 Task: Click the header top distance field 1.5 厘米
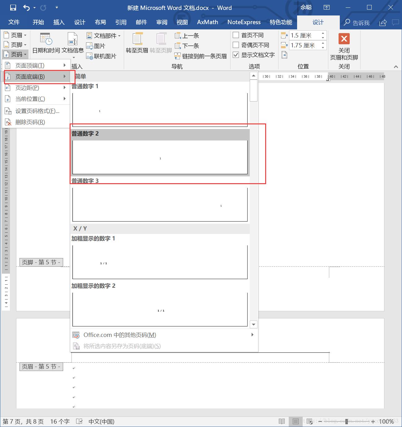(305, 35)
